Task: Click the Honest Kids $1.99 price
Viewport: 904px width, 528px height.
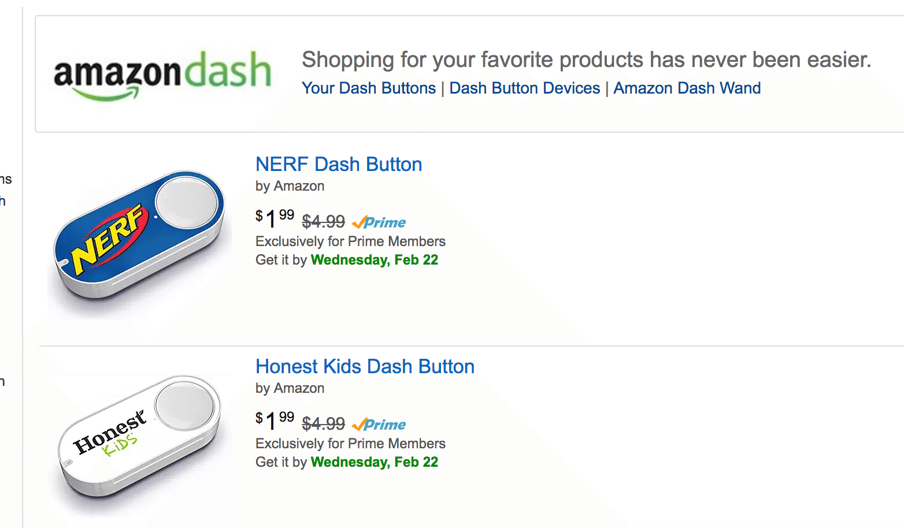Action: (x=275, y=421)
